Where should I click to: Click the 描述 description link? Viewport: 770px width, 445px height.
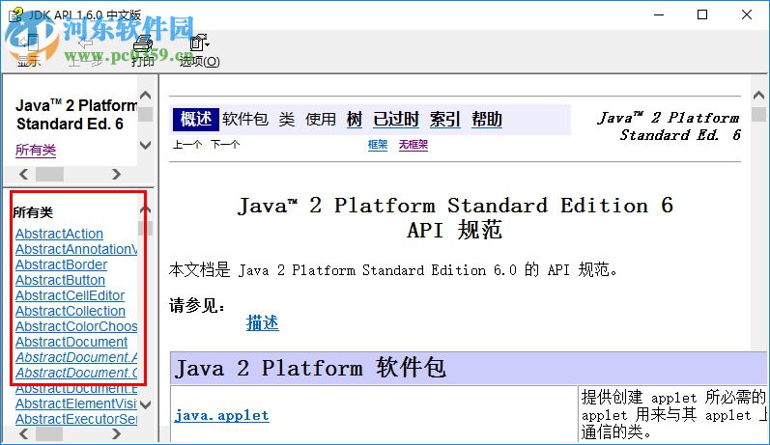point(262,322)
